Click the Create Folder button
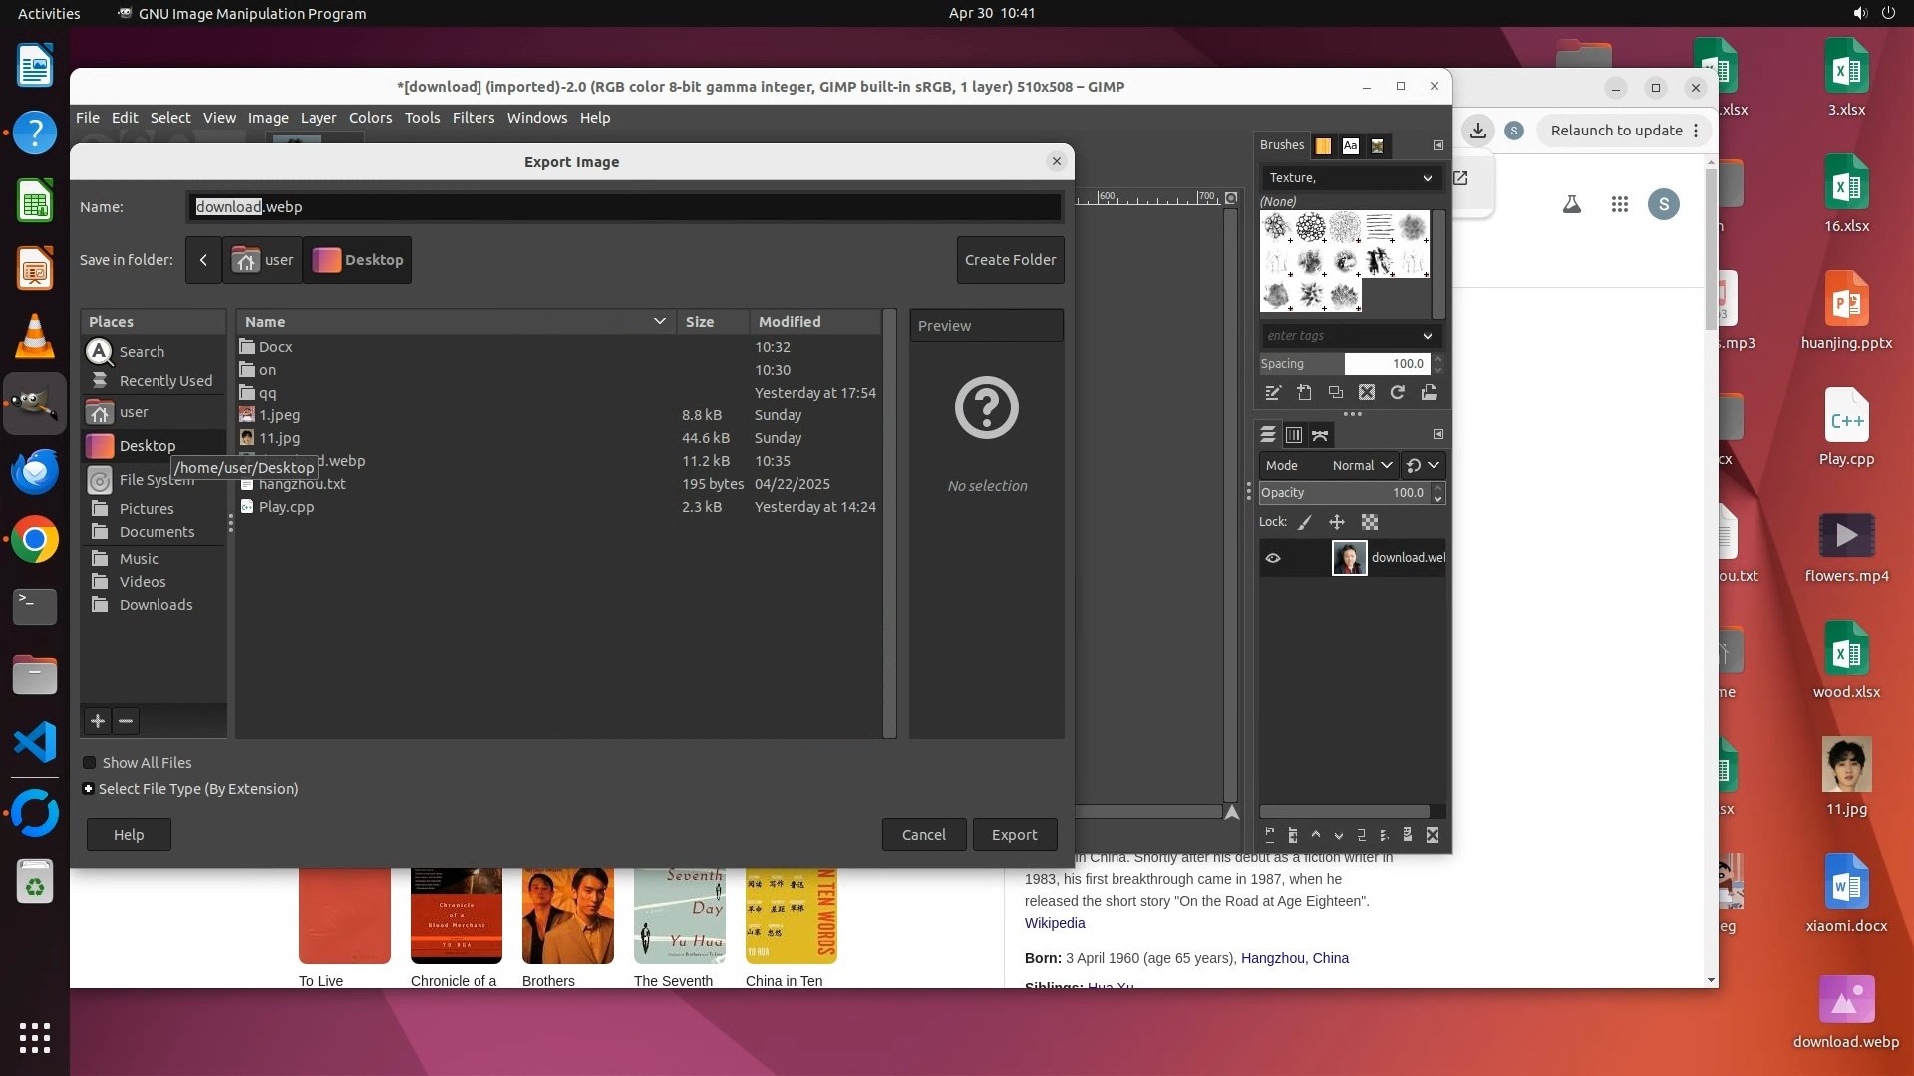The height and width of the screenshot is (1076, 1914). point(1010,260)
